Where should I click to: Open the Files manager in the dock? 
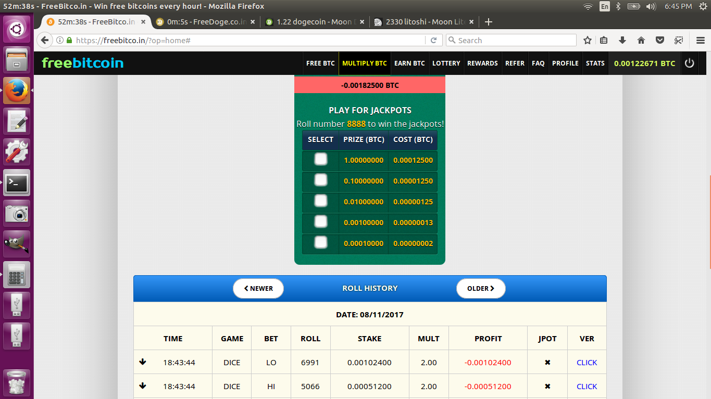coord(17,60)
